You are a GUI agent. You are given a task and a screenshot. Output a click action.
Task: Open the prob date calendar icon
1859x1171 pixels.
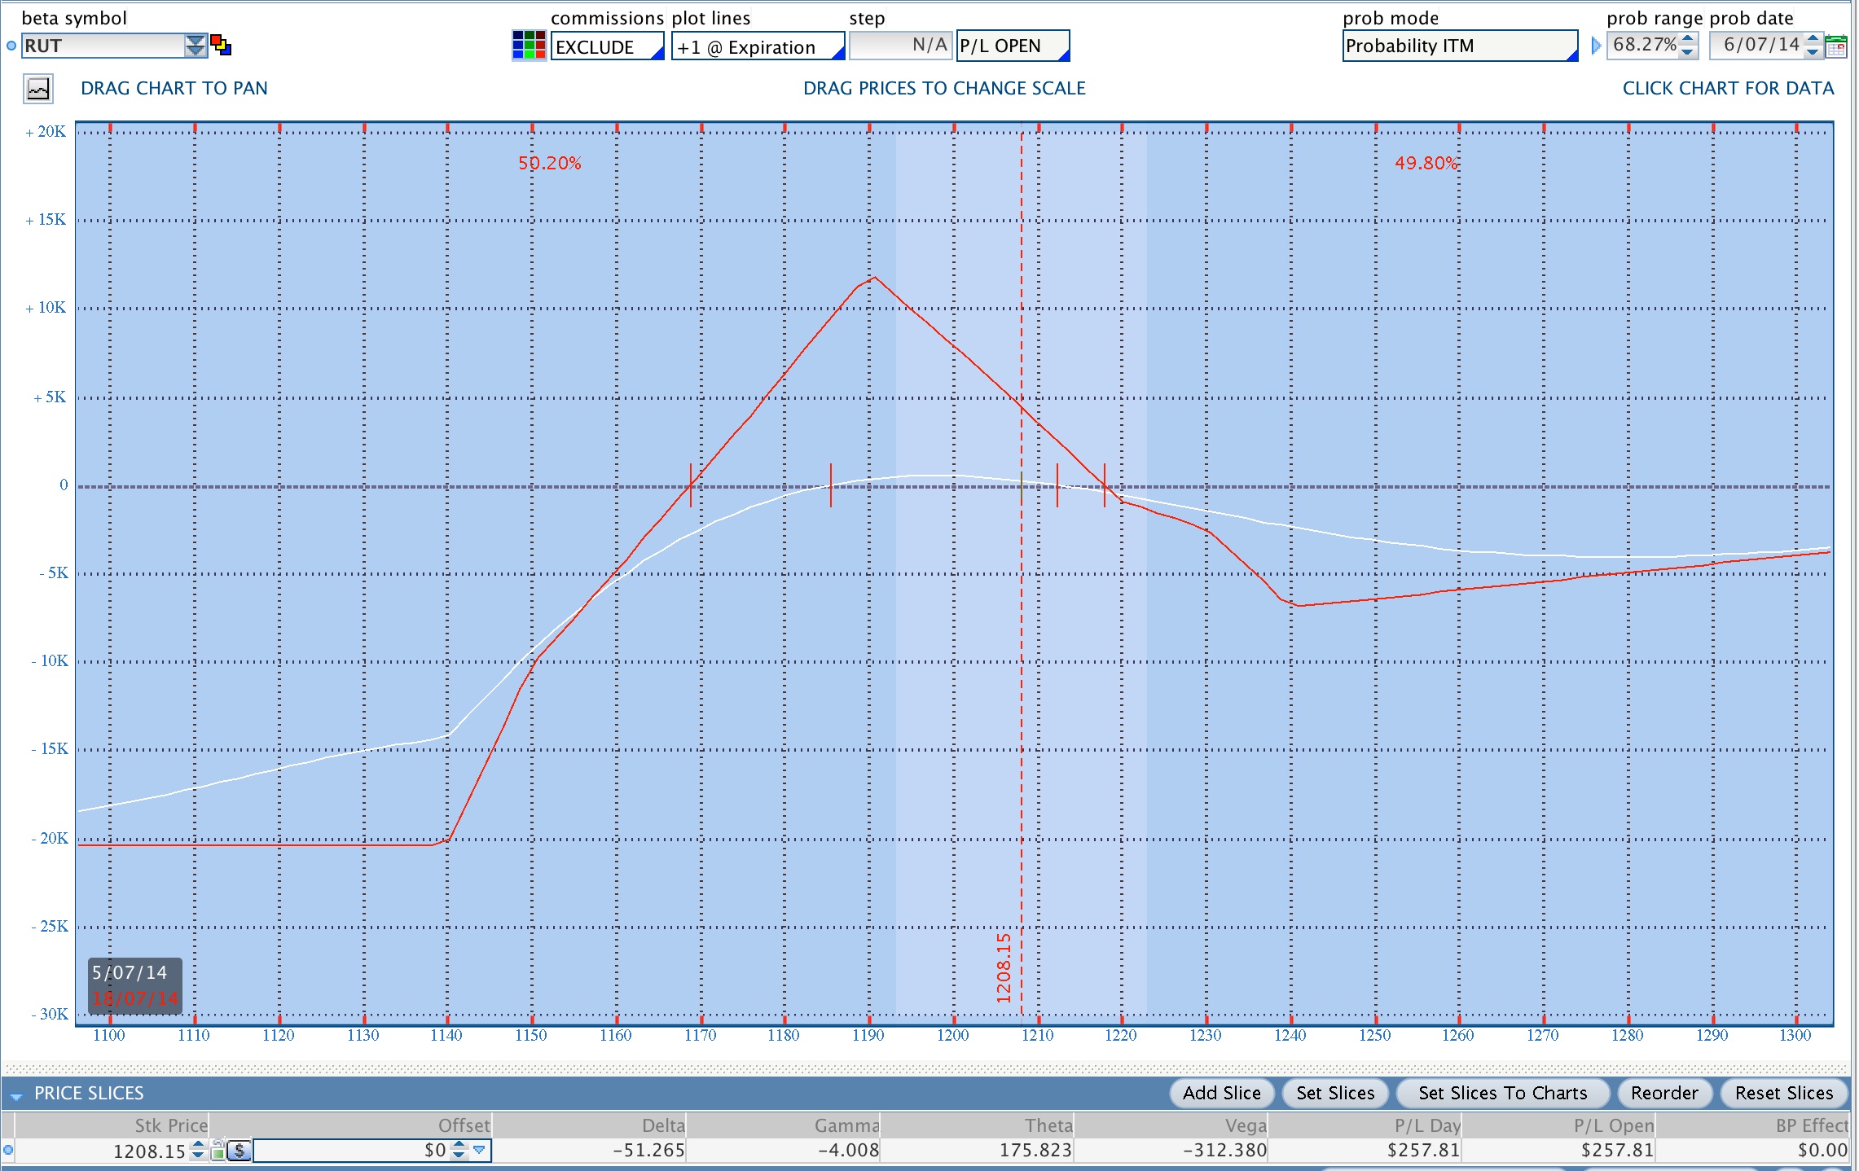coord(1836,46)
